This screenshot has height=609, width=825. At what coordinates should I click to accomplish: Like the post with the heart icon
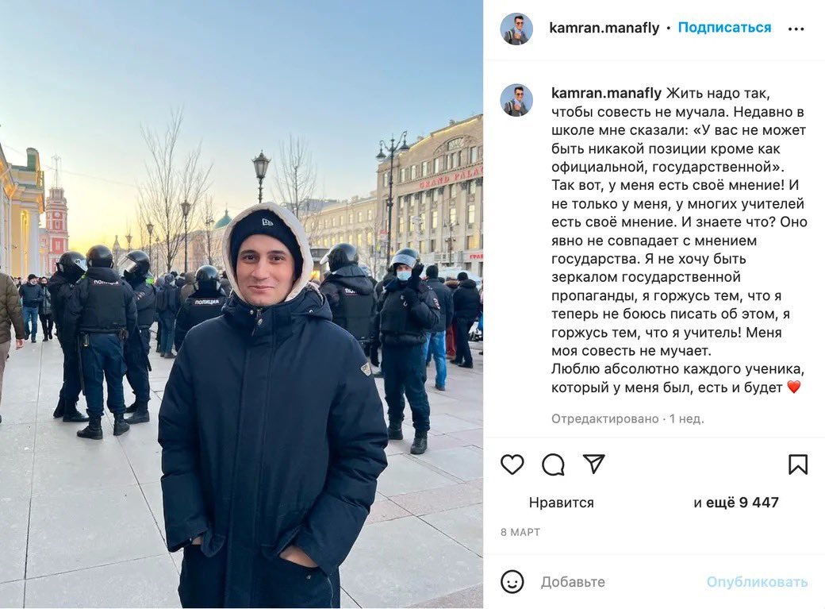pyautogui.click(x=512, y=464)
